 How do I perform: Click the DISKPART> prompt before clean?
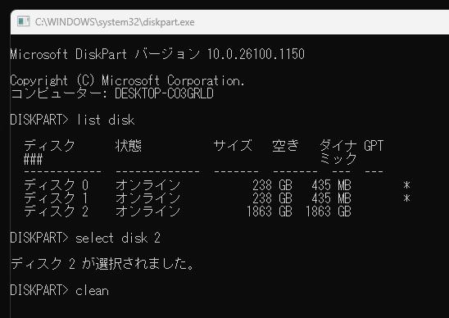39,290
